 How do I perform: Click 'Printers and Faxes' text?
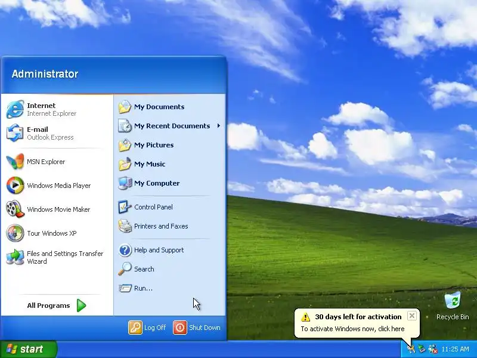coord(161,226)
